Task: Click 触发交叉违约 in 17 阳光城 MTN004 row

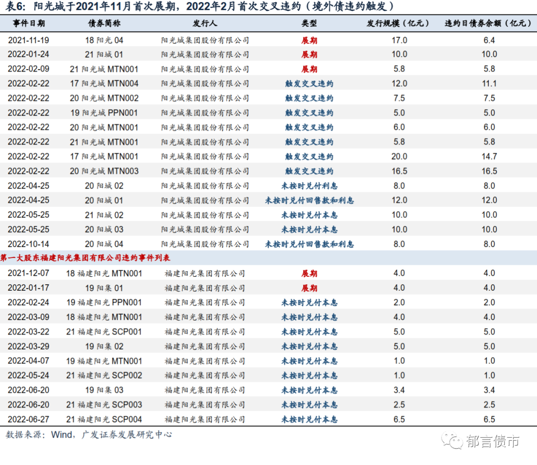Action: coord(309,83)
